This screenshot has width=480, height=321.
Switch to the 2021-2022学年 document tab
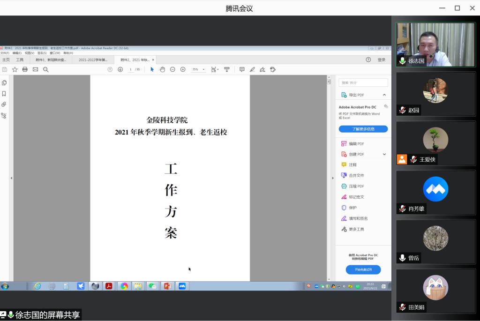[93, 60]
